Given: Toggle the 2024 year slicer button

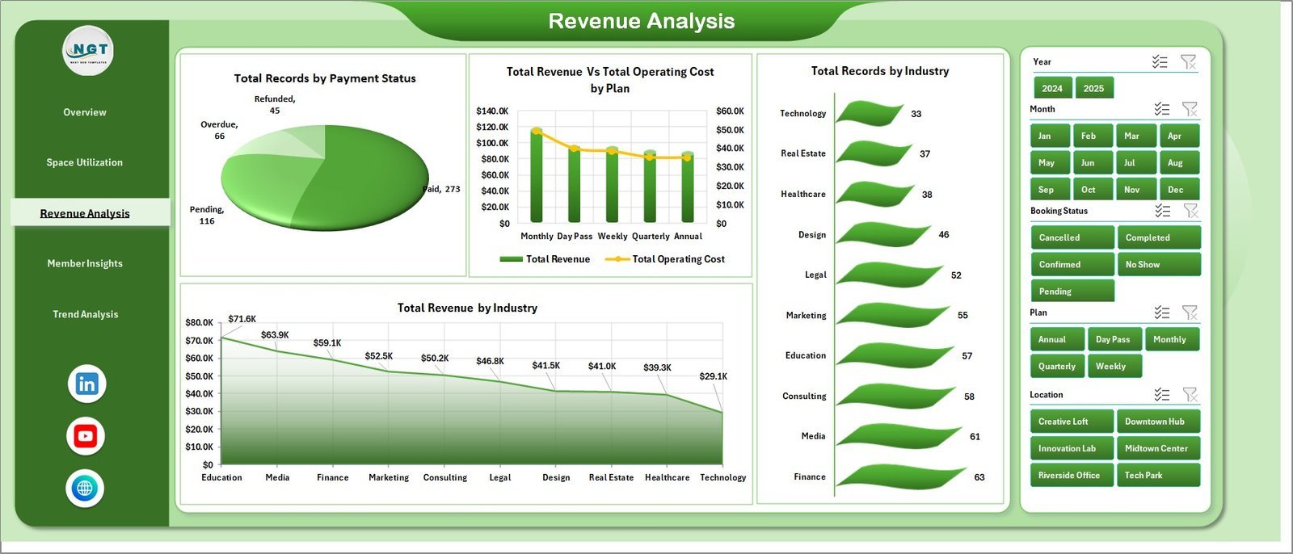Looking at the screenshot, I should tap(1052, 88).
